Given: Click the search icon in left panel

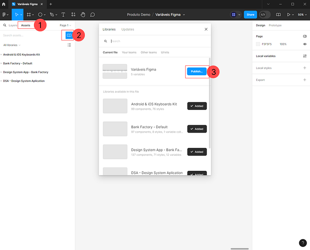Looking at the screenshot, I should pos(5,25).
